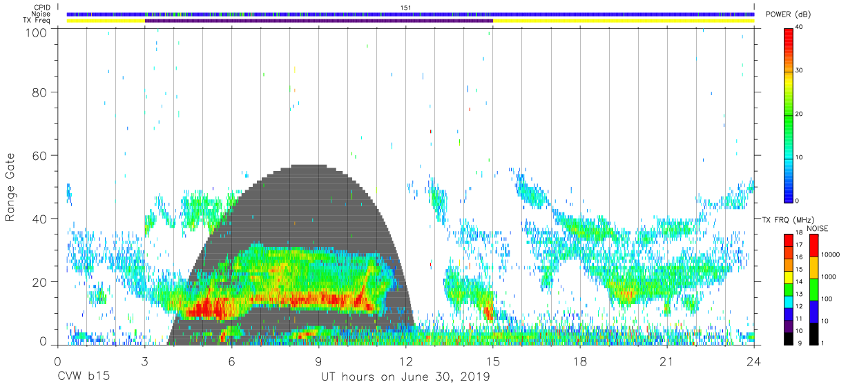The width and height of the screenshot is (848, 391).
Task: Pick the black bottom segment of the NOISE colorbar
Action: (813, 333)
